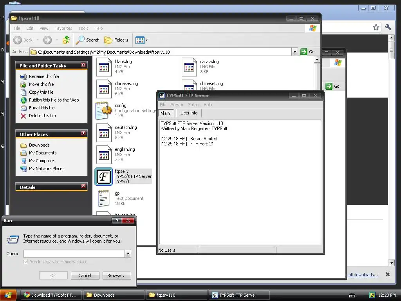Open View menu in Explorer window
Image resolution: width=401 pixels, height=301 pixels.
(x=44, y=28)
